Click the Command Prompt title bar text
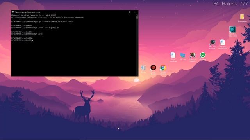250x140 pixels. coord(27,12)
